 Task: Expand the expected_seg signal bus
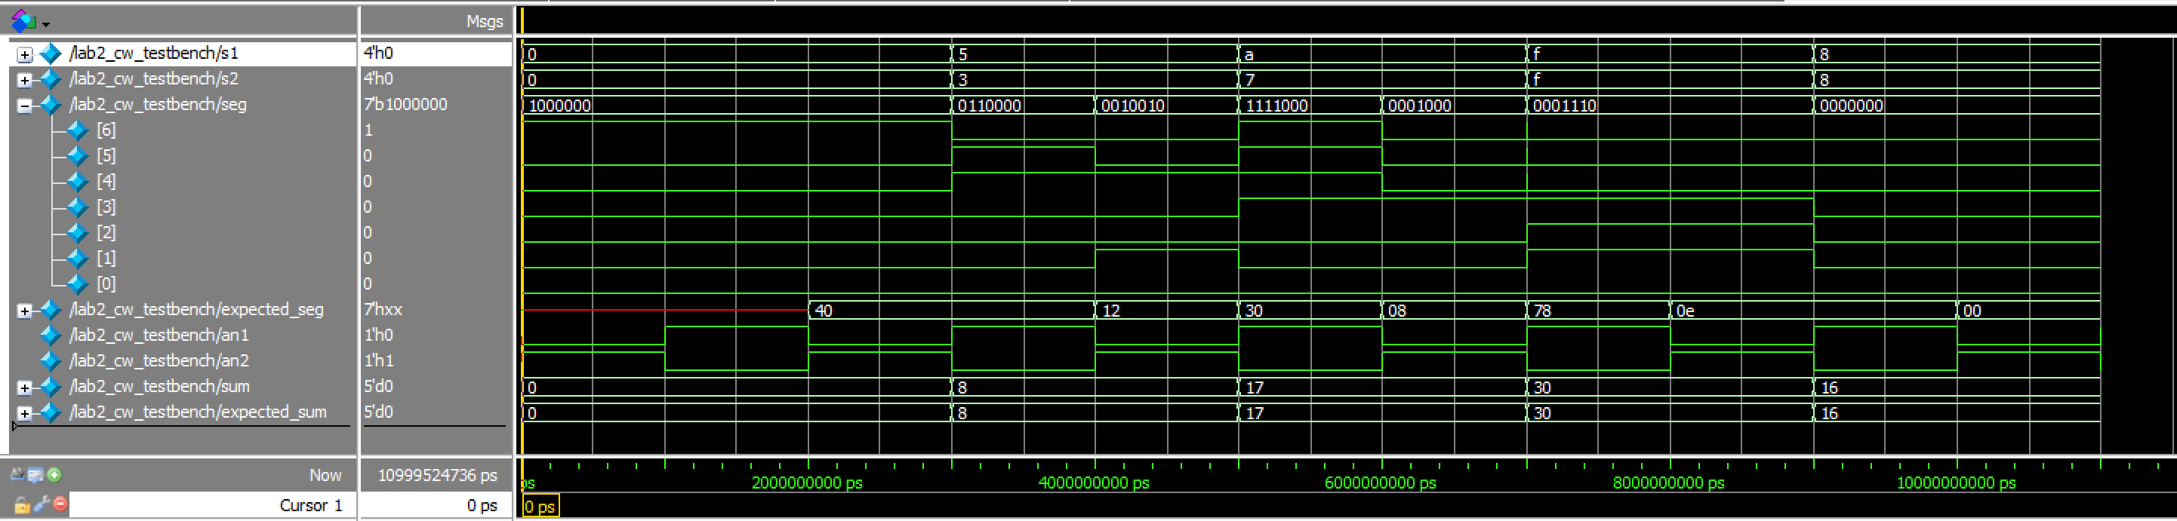(24, 311)
